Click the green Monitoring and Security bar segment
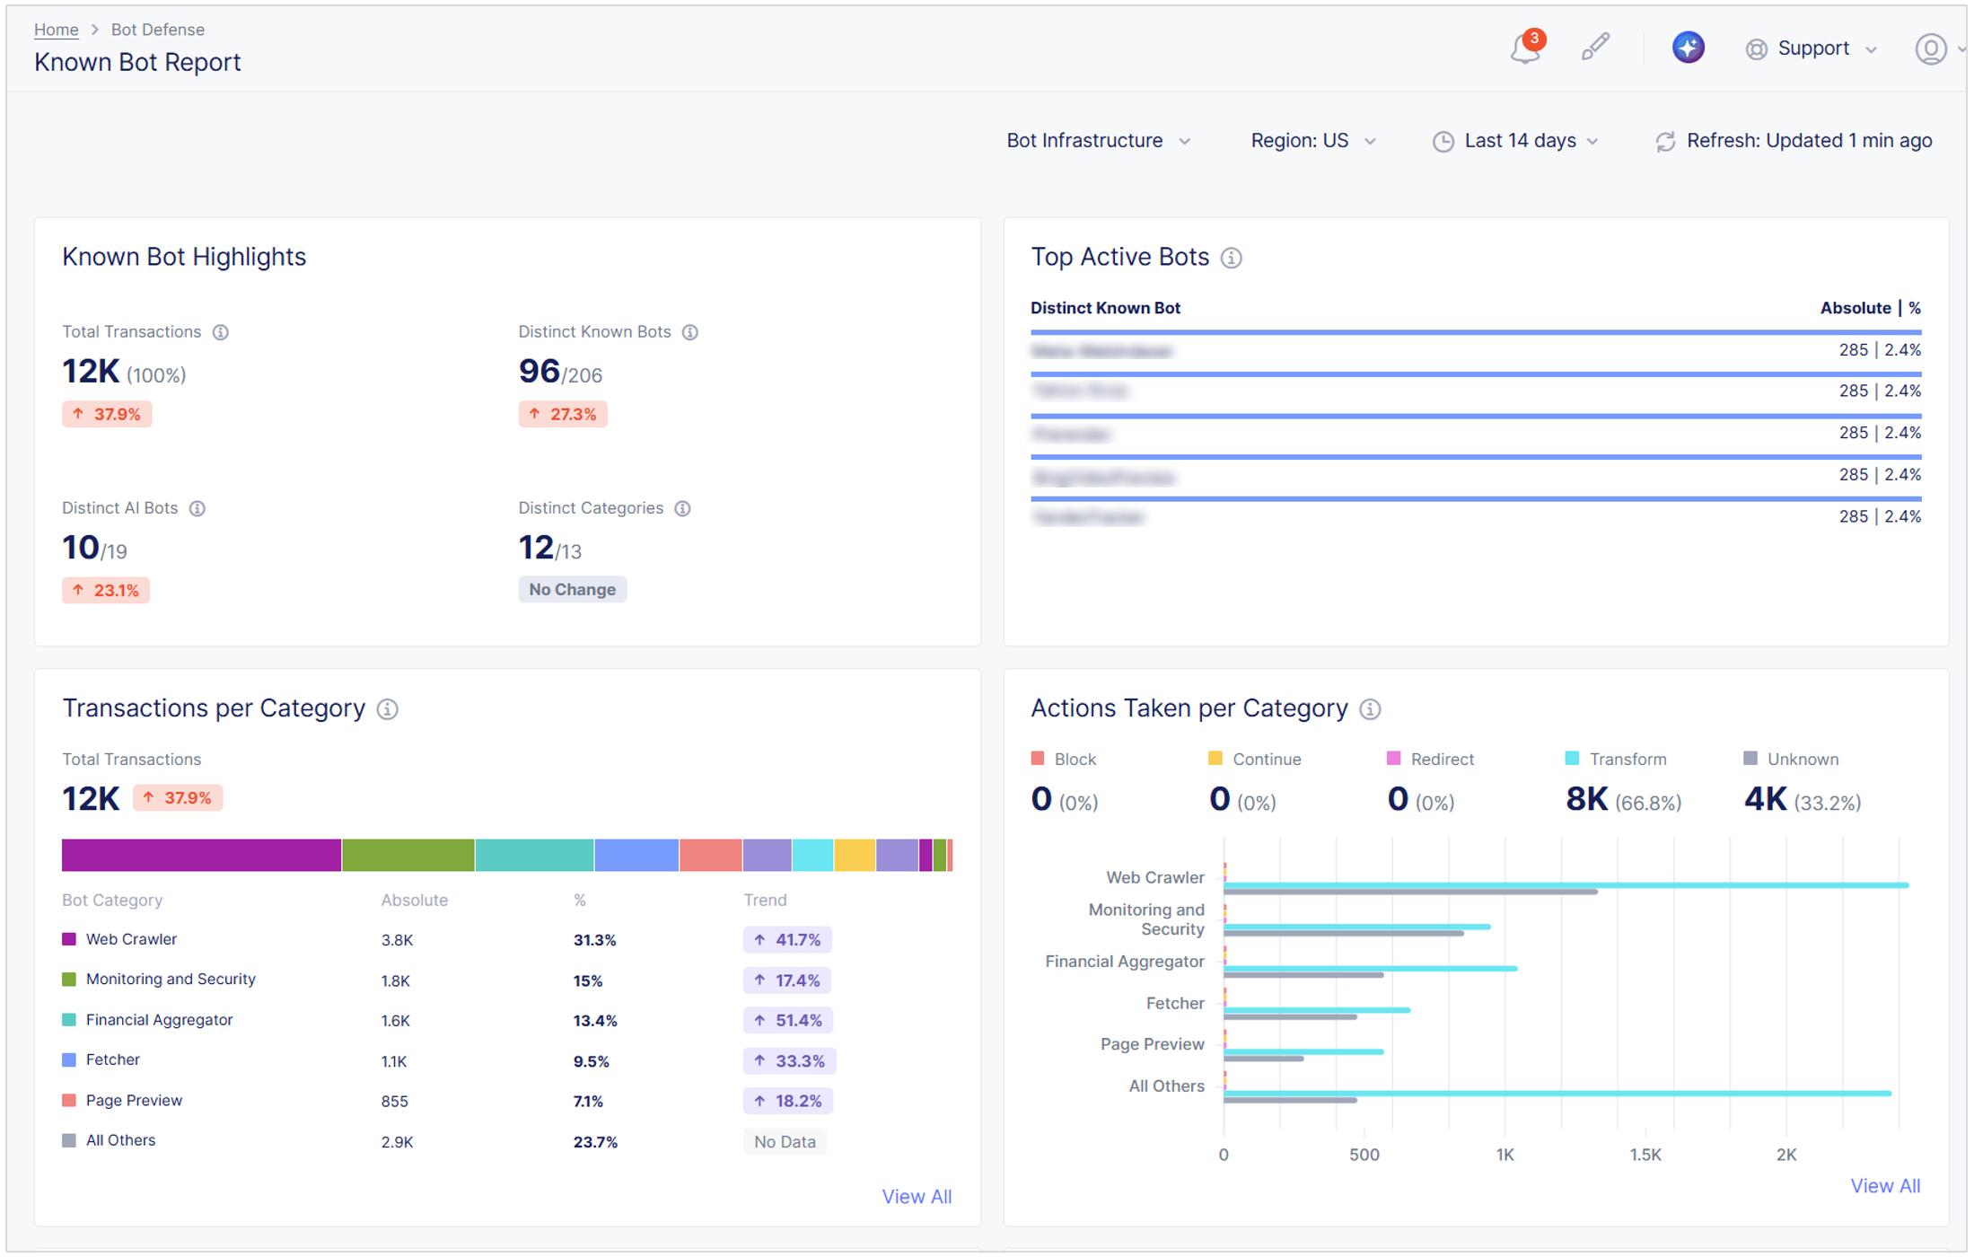This screenshot has width=1974, height=1257. (x=408, y=855)
